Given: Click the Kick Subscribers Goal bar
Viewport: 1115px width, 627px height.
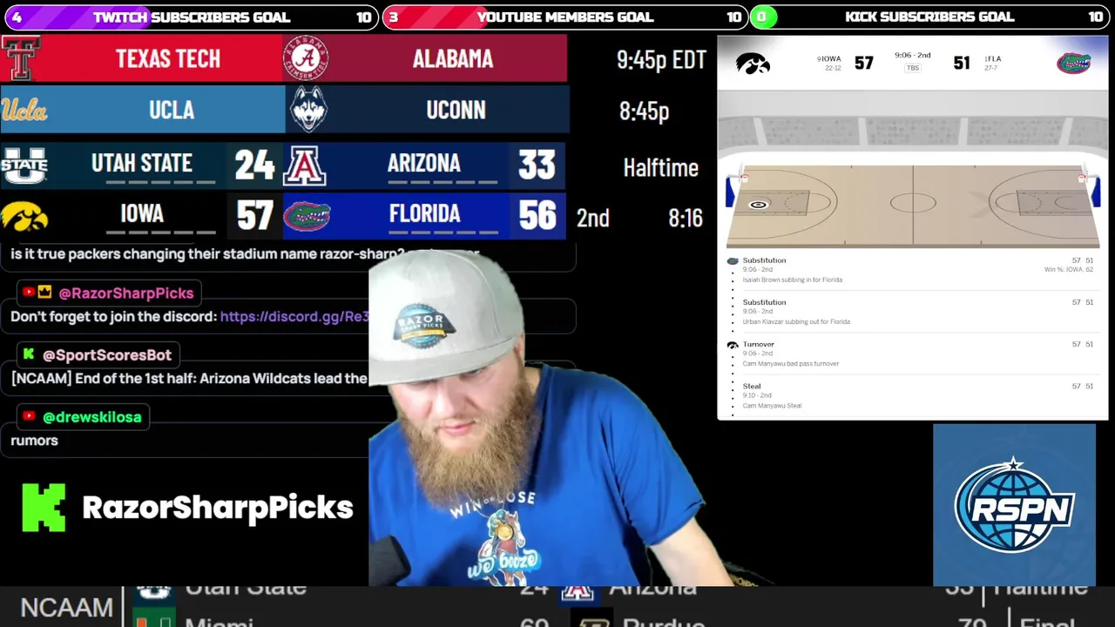Looking at the screenshot, I should click(929, 17).
